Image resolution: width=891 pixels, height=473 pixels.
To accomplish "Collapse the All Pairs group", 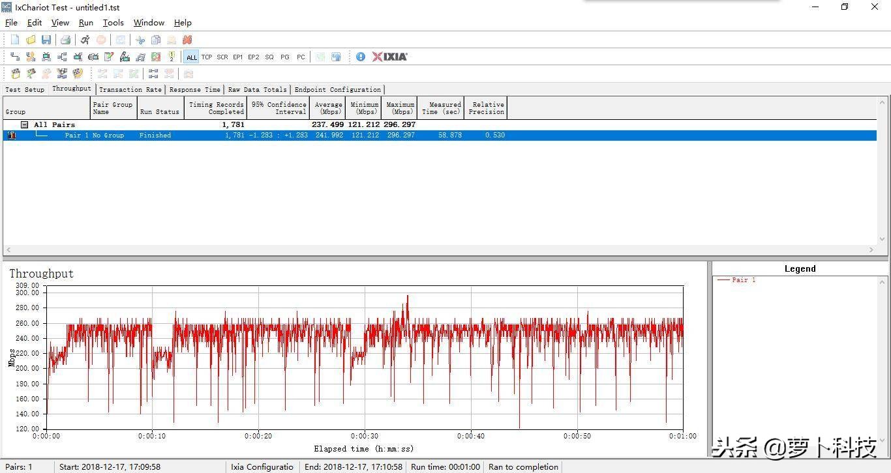I will click(x=23, y=124).
